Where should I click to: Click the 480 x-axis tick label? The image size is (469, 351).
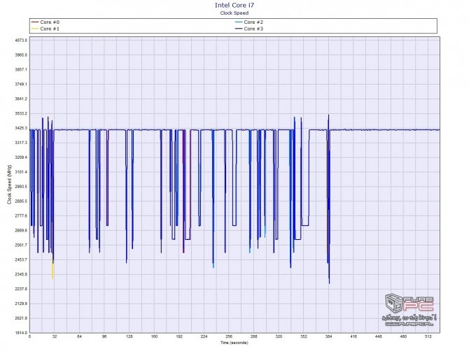403,336
